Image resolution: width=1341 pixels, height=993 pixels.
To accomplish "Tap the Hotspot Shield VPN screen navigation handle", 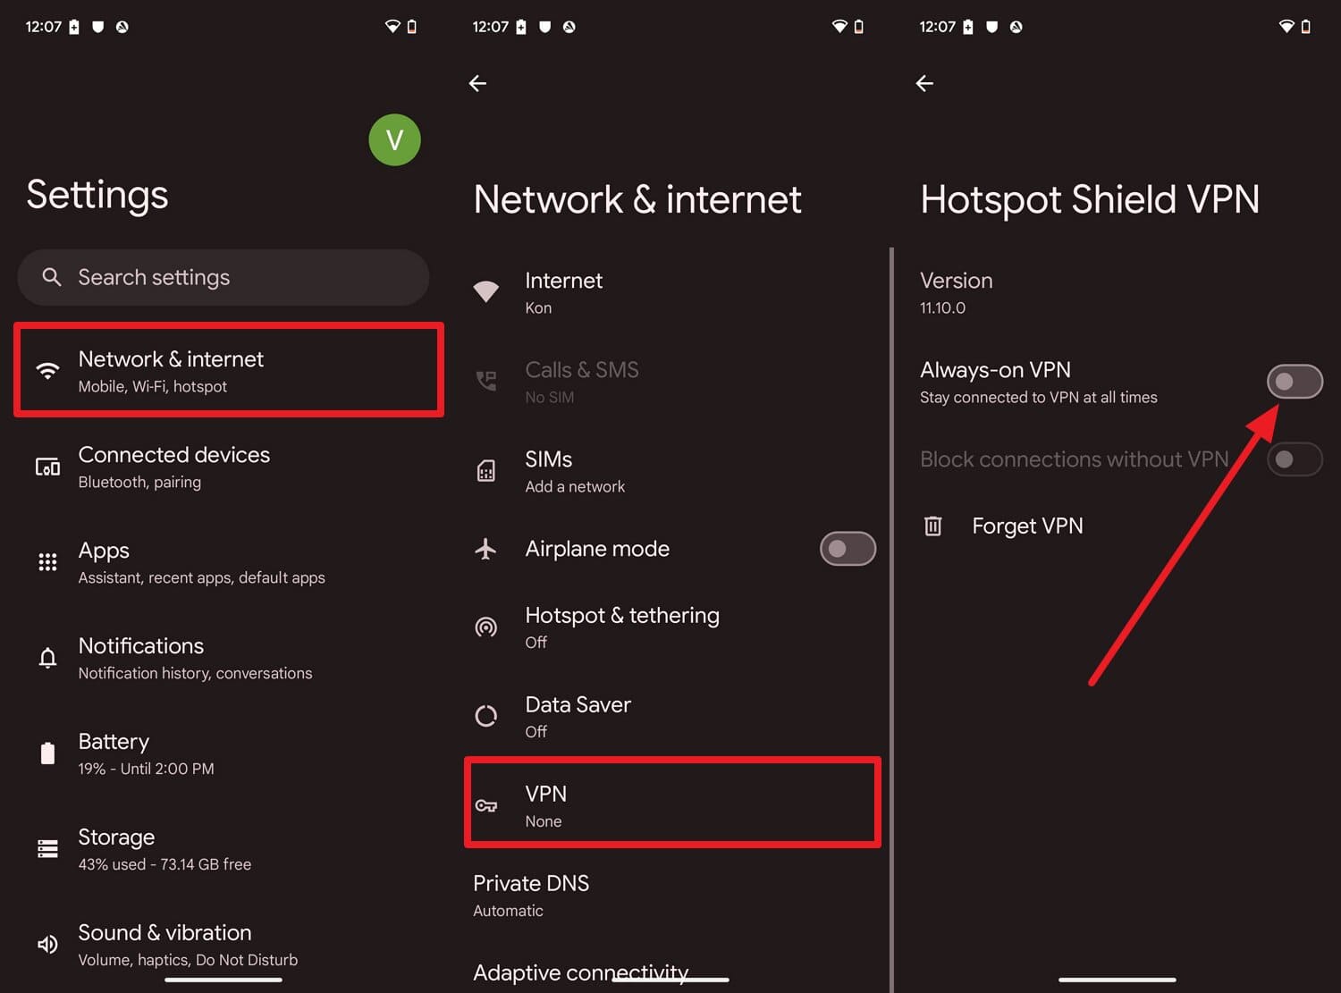I will click(x=1117, y=980).
